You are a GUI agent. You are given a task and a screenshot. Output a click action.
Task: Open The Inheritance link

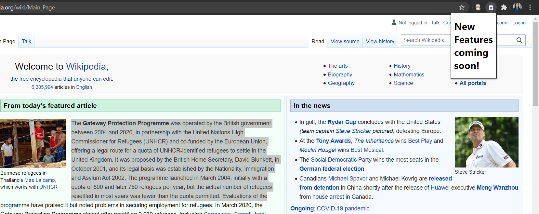374,141
